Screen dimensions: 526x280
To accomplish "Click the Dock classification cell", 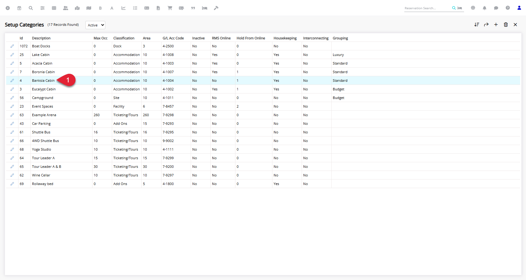I will click(x=117, y=46).
